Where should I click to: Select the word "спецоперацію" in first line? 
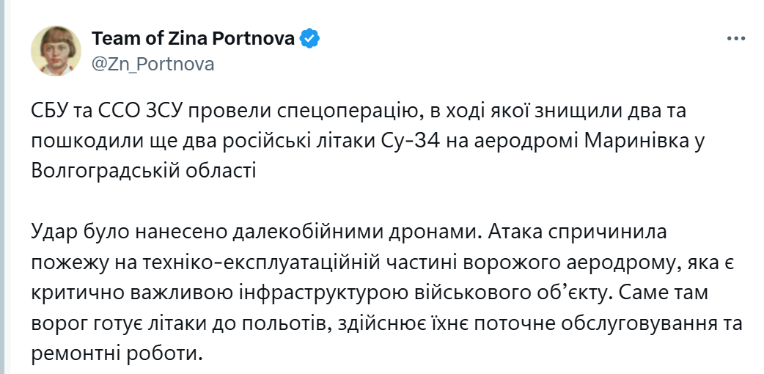pyautogui.click(x=339, y=112)
